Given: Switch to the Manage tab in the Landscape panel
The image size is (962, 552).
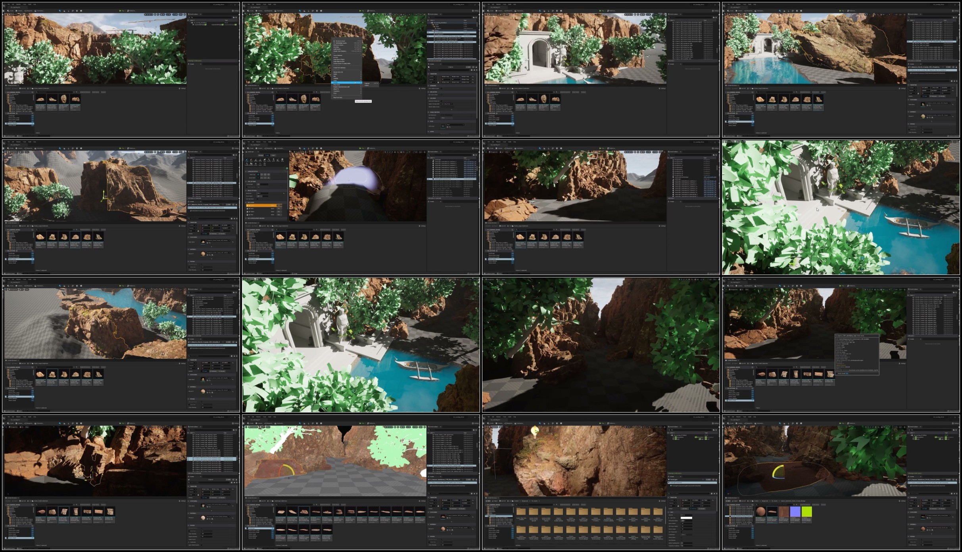Looking at the screenshot, I should click(x=261, y=155).
